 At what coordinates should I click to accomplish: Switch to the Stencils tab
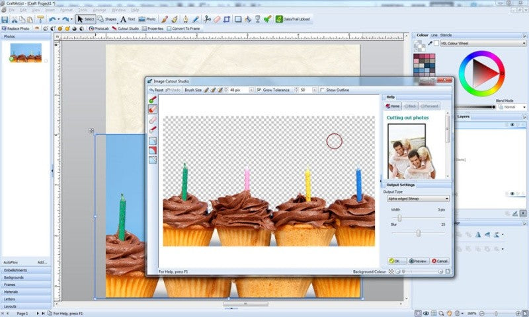tap(446, 35)
